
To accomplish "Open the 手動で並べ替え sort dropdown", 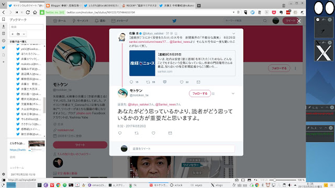I will point(27,42).
